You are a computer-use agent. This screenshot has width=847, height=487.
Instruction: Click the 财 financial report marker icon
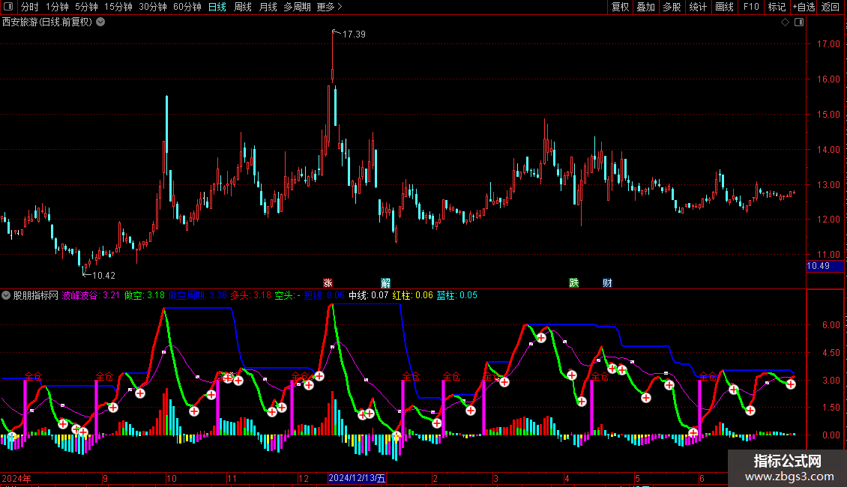click(x=607, y=283)
